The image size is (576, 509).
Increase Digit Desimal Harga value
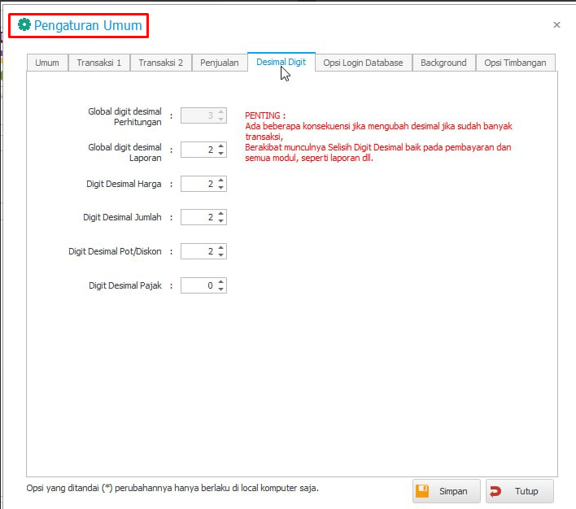(x=221, y=181)
